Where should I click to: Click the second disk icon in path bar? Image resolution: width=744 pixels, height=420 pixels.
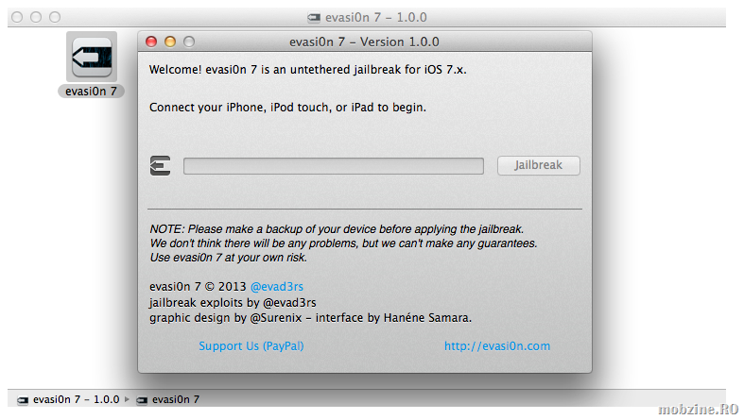(x=143, y=399)
